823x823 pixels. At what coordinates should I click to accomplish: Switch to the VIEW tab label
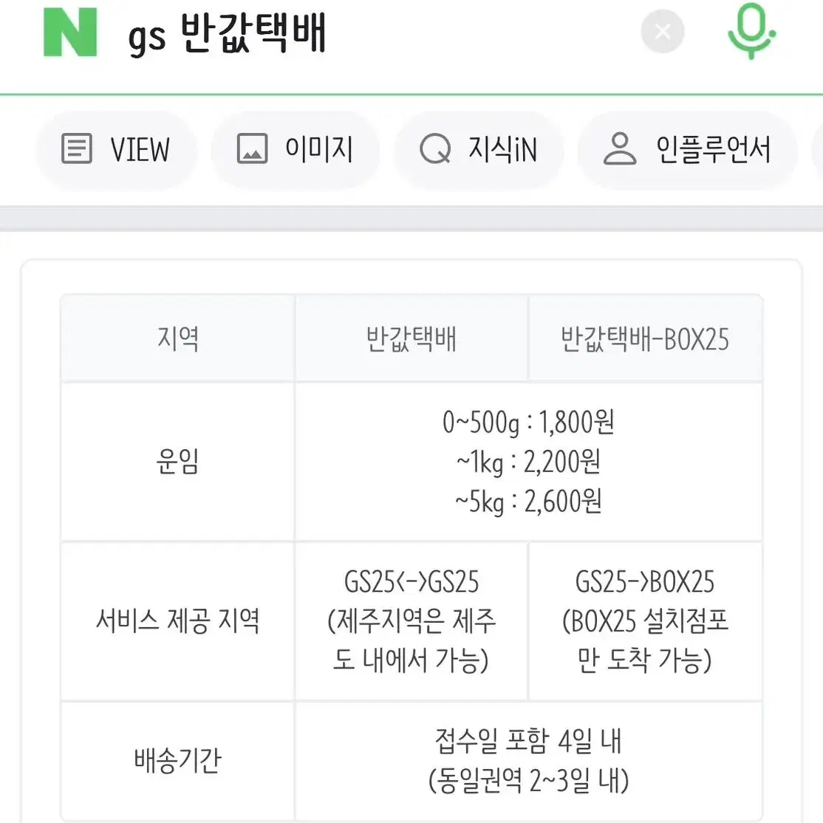coord(140,149)
